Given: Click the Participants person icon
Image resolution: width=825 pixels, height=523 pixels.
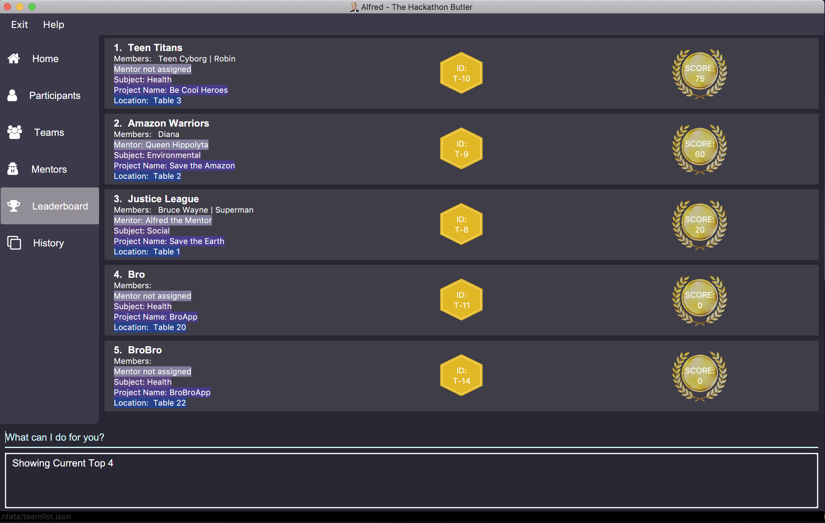Looking at the screenshot, I should 12,96.
